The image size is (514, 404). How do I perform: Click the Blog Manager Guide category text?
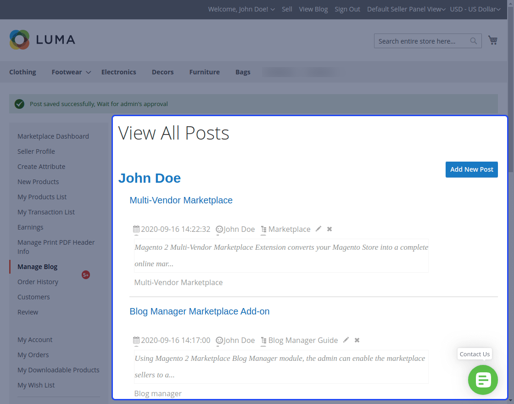(x=303, y=340)
